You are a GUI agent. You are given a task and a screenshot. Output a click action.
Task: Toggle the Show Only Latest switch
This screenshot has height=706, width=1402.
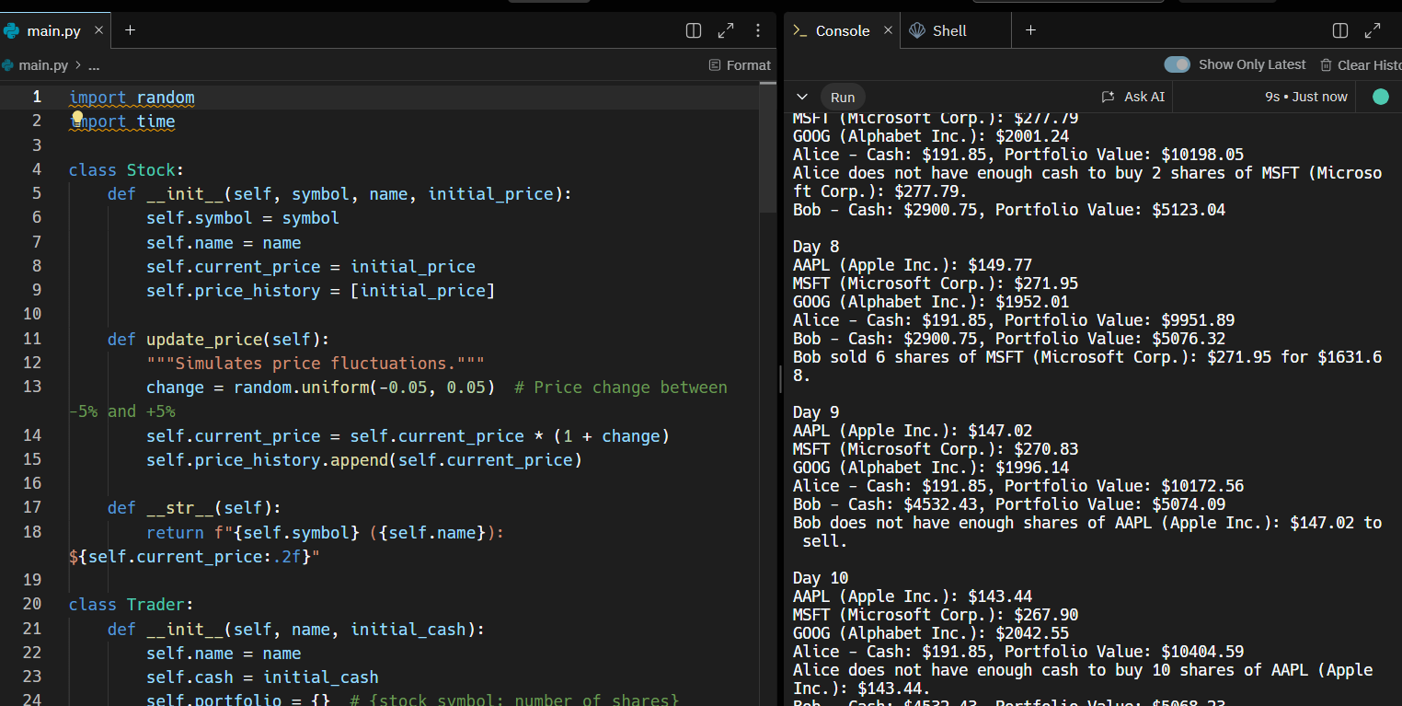[1177, 64]
